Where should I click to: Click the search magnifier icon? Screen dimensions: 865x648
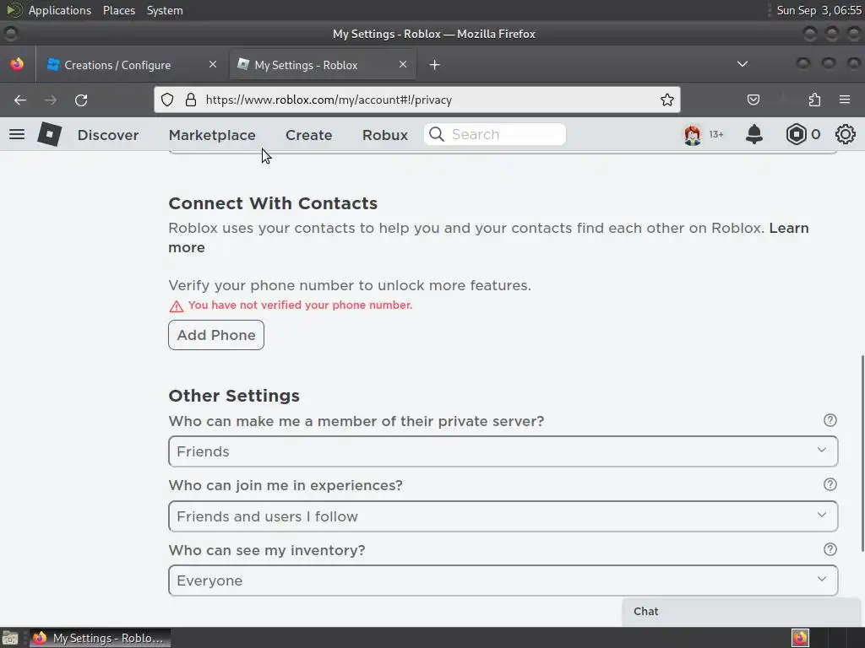437,134
